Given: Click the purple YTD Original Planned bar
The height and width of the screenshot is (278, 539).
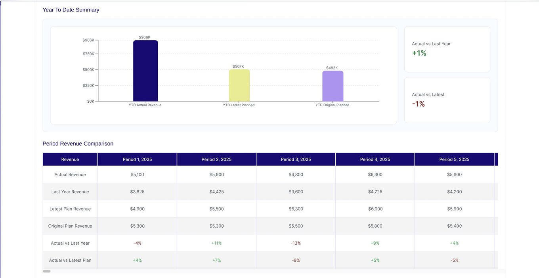Looking at the screenshot, I should point(333,86).
